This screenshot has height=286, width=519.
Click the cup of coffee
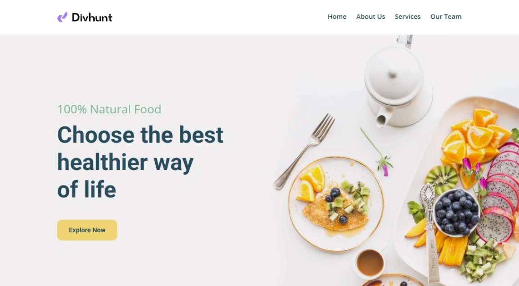point(370,262)
